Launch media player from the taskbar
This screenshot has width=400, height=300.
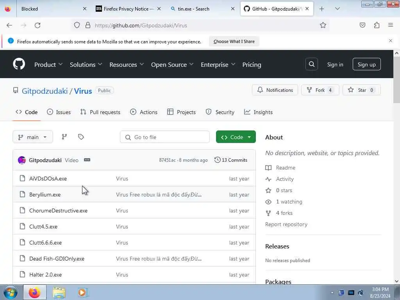pyautogui.click(x=82, y=293)
